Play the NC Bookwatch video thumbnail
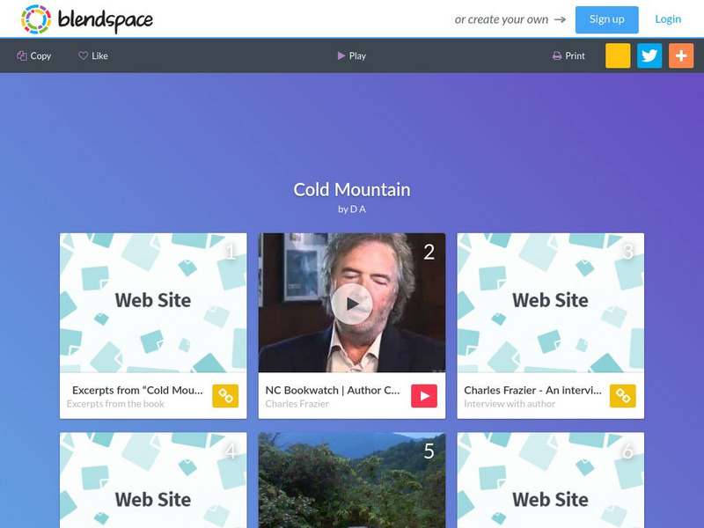Viewport: 704px width, 528px height. coord(352,303)
